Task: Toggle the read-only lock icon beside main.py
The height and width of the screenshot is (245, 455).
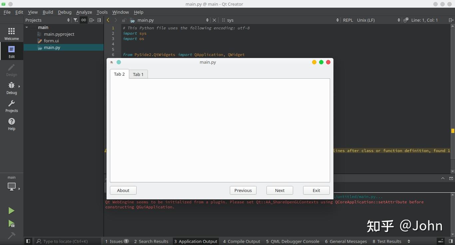Action: [124, 20]
